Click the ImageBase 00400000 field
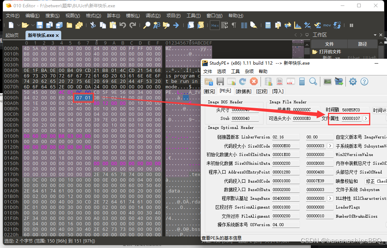Screen dimensions: 387x248 coord(286,199)
